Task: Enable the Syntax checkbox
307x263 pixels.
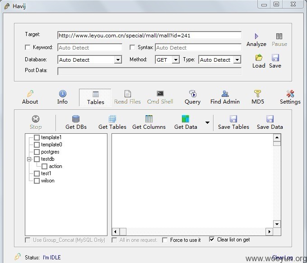Action: [132, 47]
